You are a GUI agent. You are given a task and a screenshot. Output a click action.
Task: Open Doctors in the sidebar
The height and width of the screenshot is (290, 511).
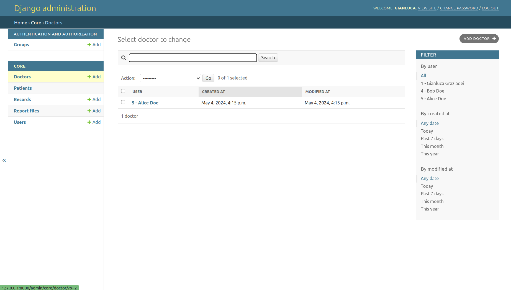point(22,77)
